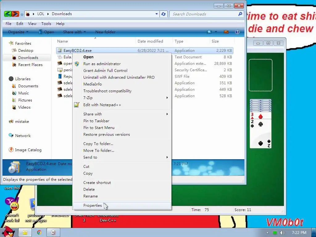
Task: Click the Solitaire taskbar button
Action: [x=53, y=233]
